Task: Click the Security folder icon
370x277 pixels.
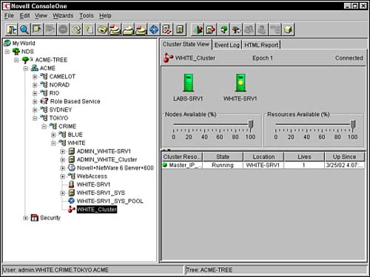Action: coord(35,218)
